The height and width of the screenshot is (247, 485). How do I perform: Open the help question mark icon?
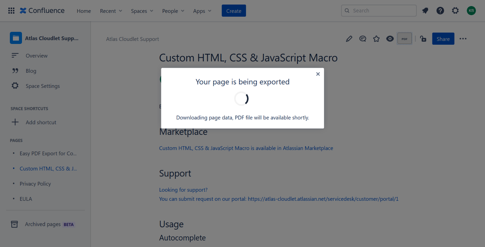click(440, 11)
